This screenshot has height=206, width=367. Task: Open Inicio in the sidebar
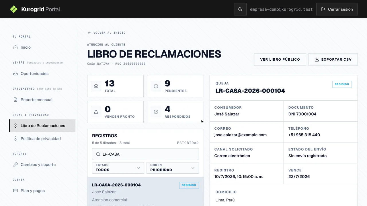[42, 47]
